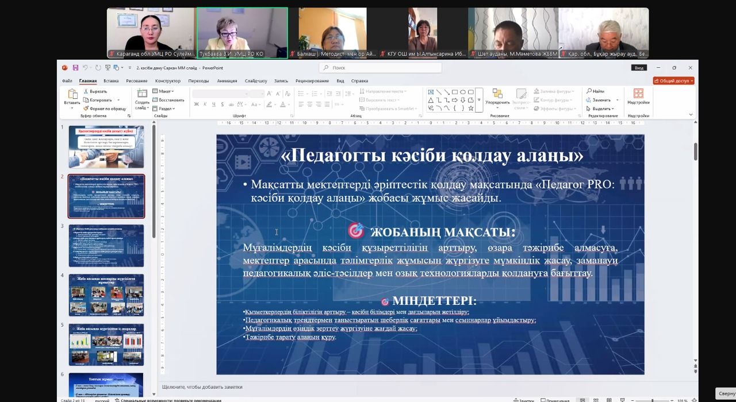This screenshot has width=736, height=402.
Task: Switch to the Слайд-шоу tab
Action: (255, 81)
